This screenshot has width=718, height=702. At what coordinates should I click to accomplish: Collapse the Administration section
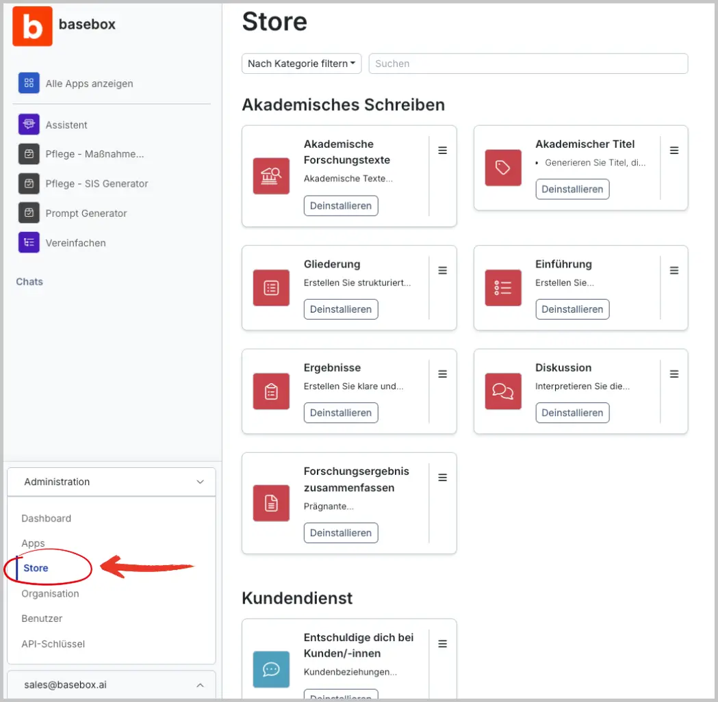pos(200,482)
